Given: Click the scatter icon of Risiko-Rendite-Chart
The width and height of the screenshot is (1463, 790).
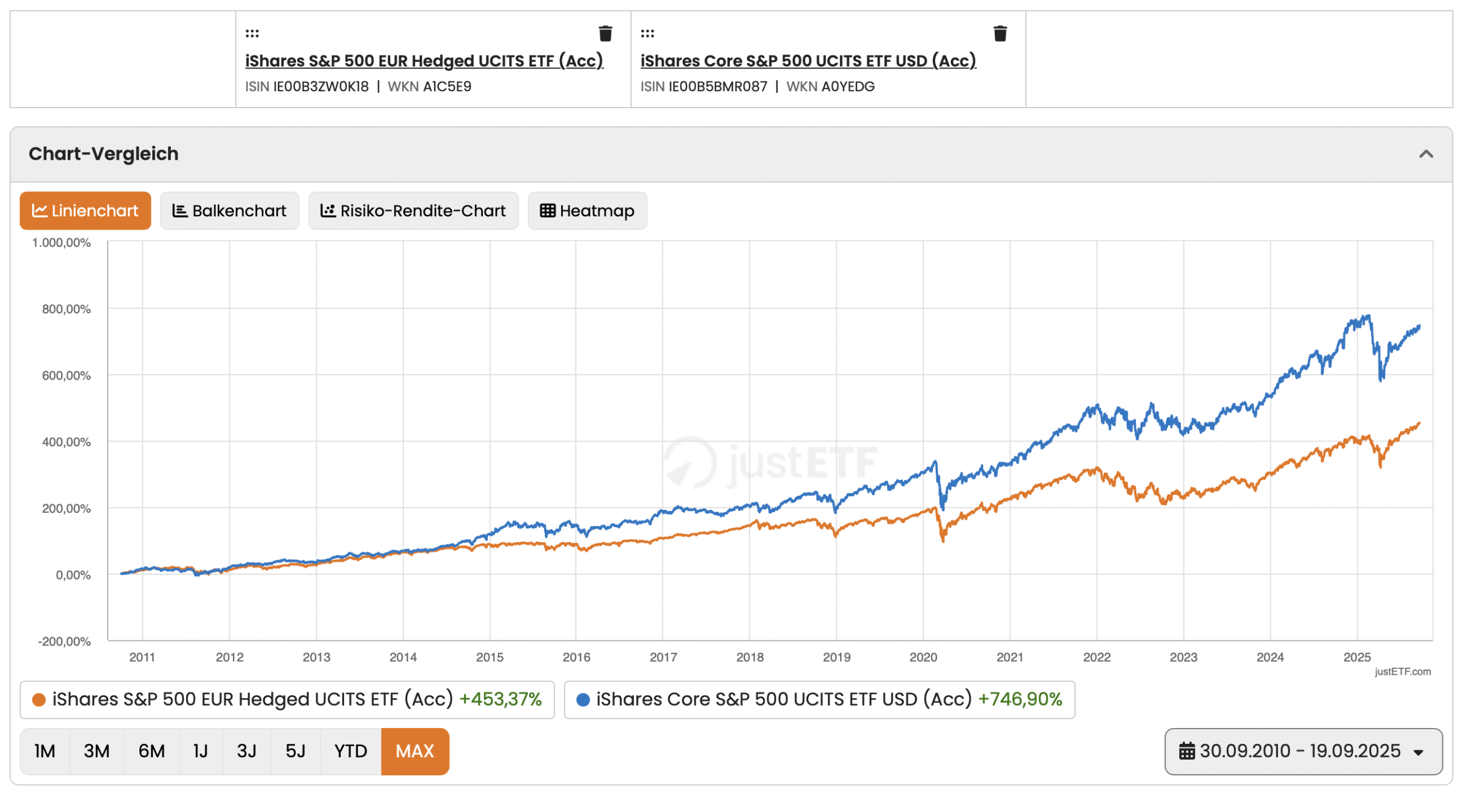Looking at the screenshot, I should point(328,211).
